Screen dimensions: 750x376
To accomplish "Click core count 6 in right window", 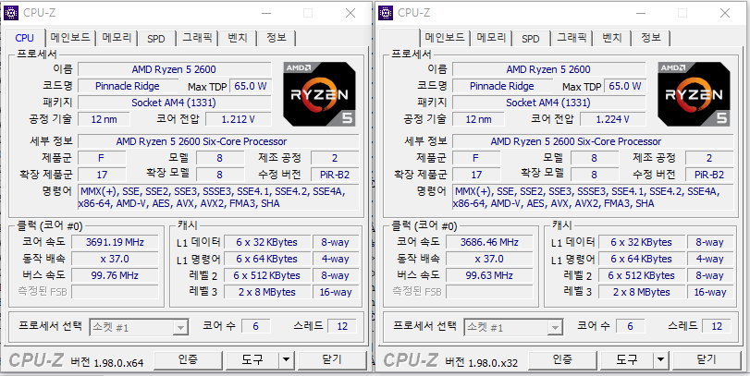I will [x=630, y=326].
